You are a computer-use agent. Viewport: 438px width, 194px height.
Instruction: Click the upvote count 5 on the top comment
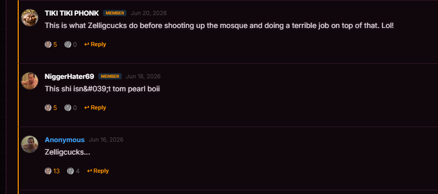tap(55, 45)
